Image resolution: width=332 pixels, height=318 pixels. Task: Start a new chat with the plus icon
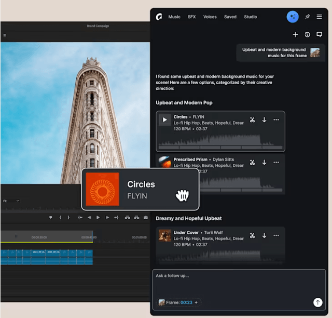tap(295, 35)
